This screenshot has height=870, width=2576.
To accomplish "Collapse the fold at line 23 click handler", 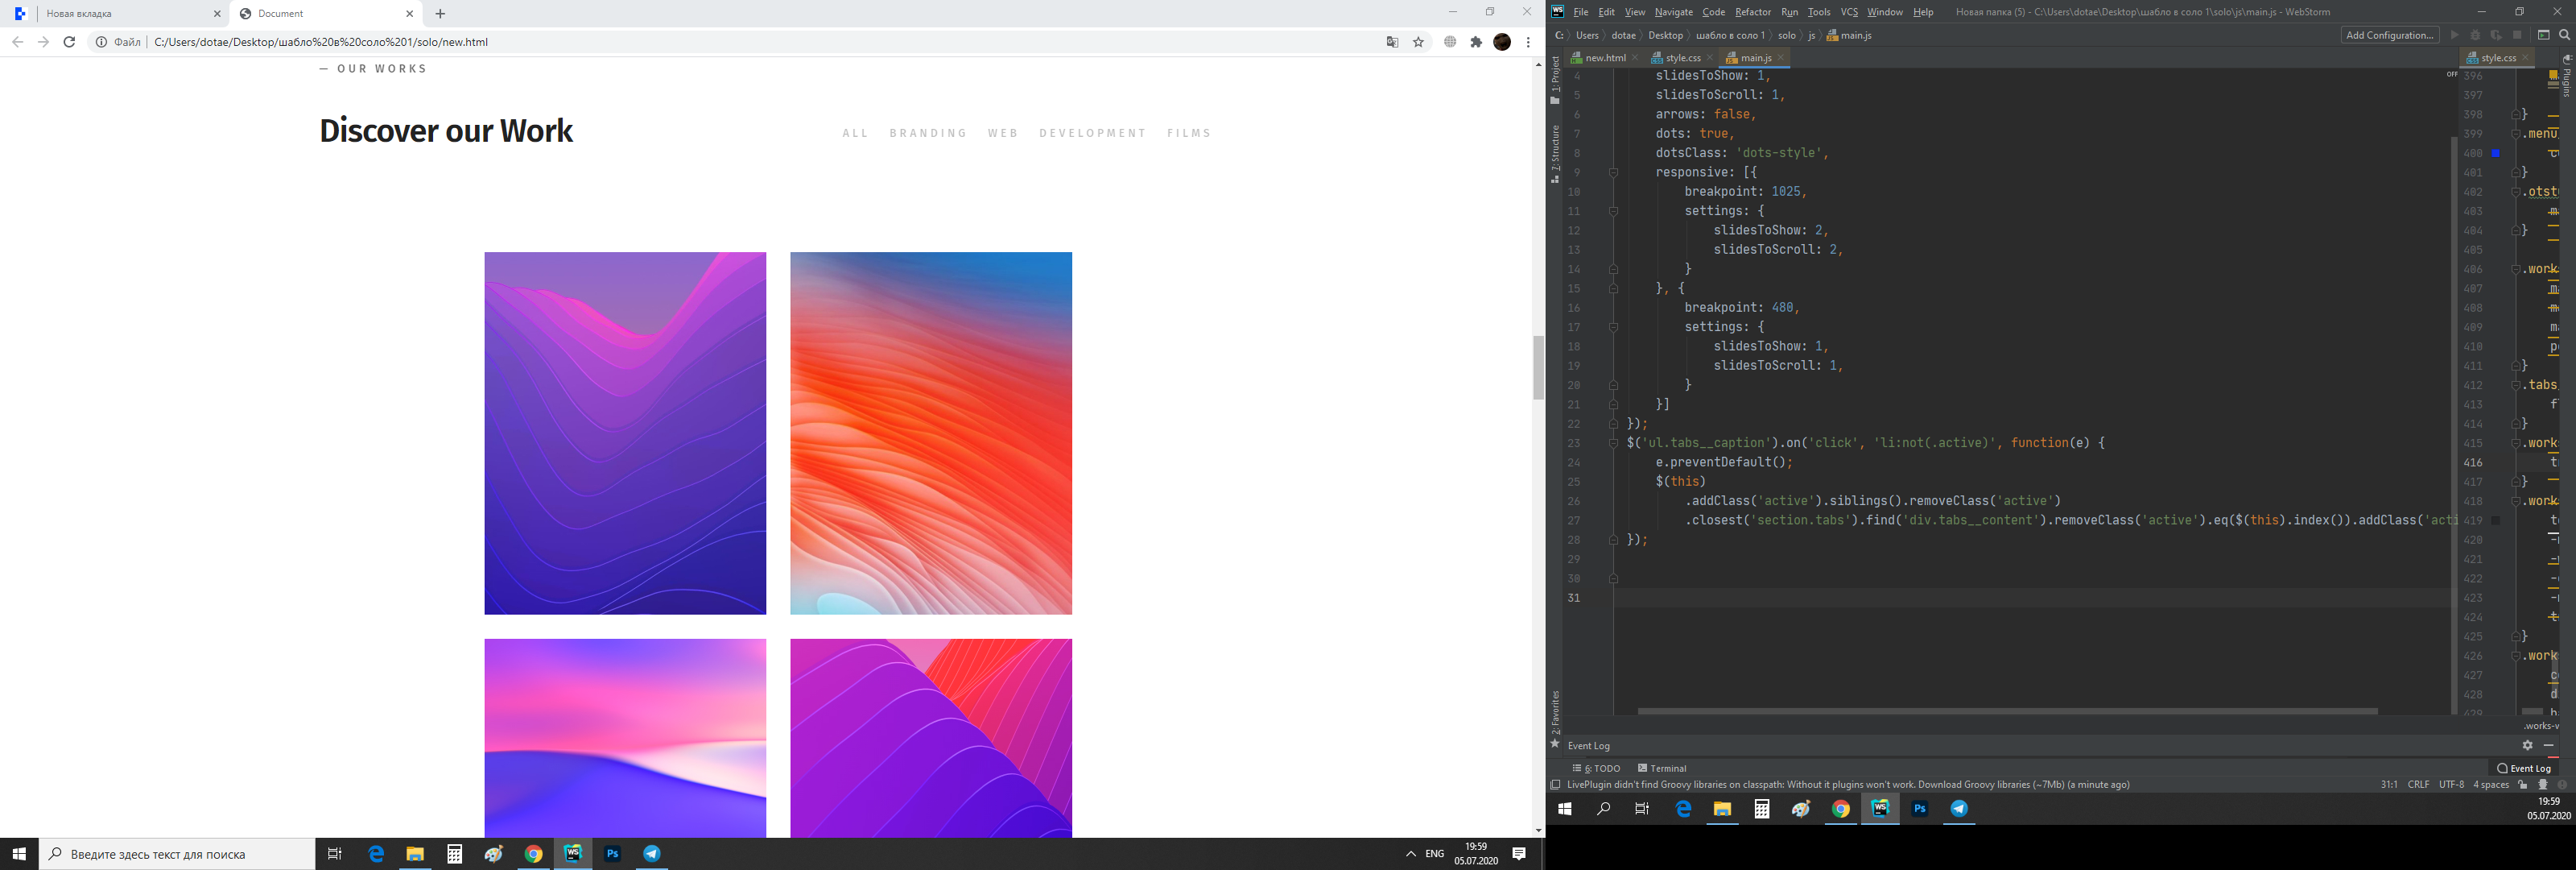I will click(x=1613, y=442).
